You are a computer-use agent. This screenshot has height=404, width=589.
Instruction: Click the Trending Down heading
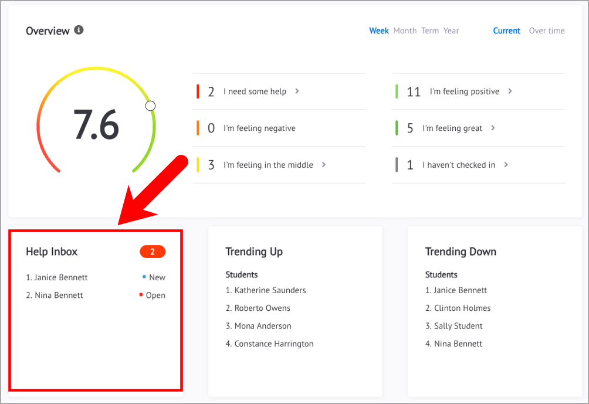(461, 252)
